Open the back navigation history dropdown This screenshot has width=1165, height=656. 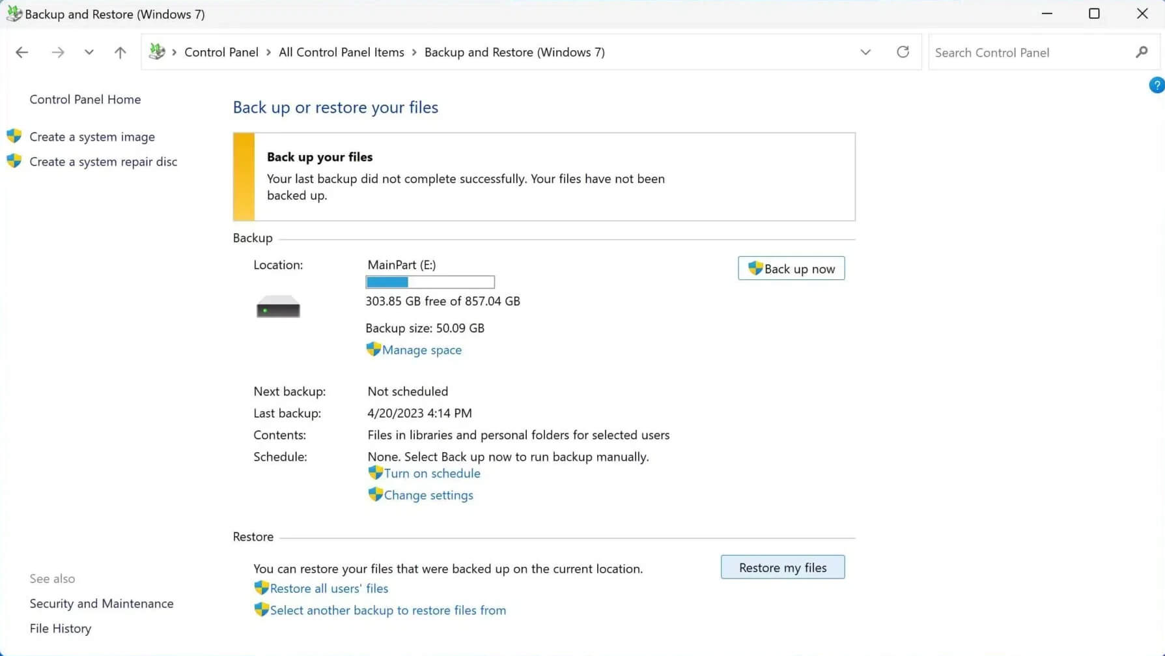(89, 52)
